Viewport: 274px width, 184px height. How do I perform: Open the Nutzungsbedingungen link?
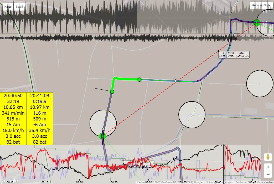[219, 182]
